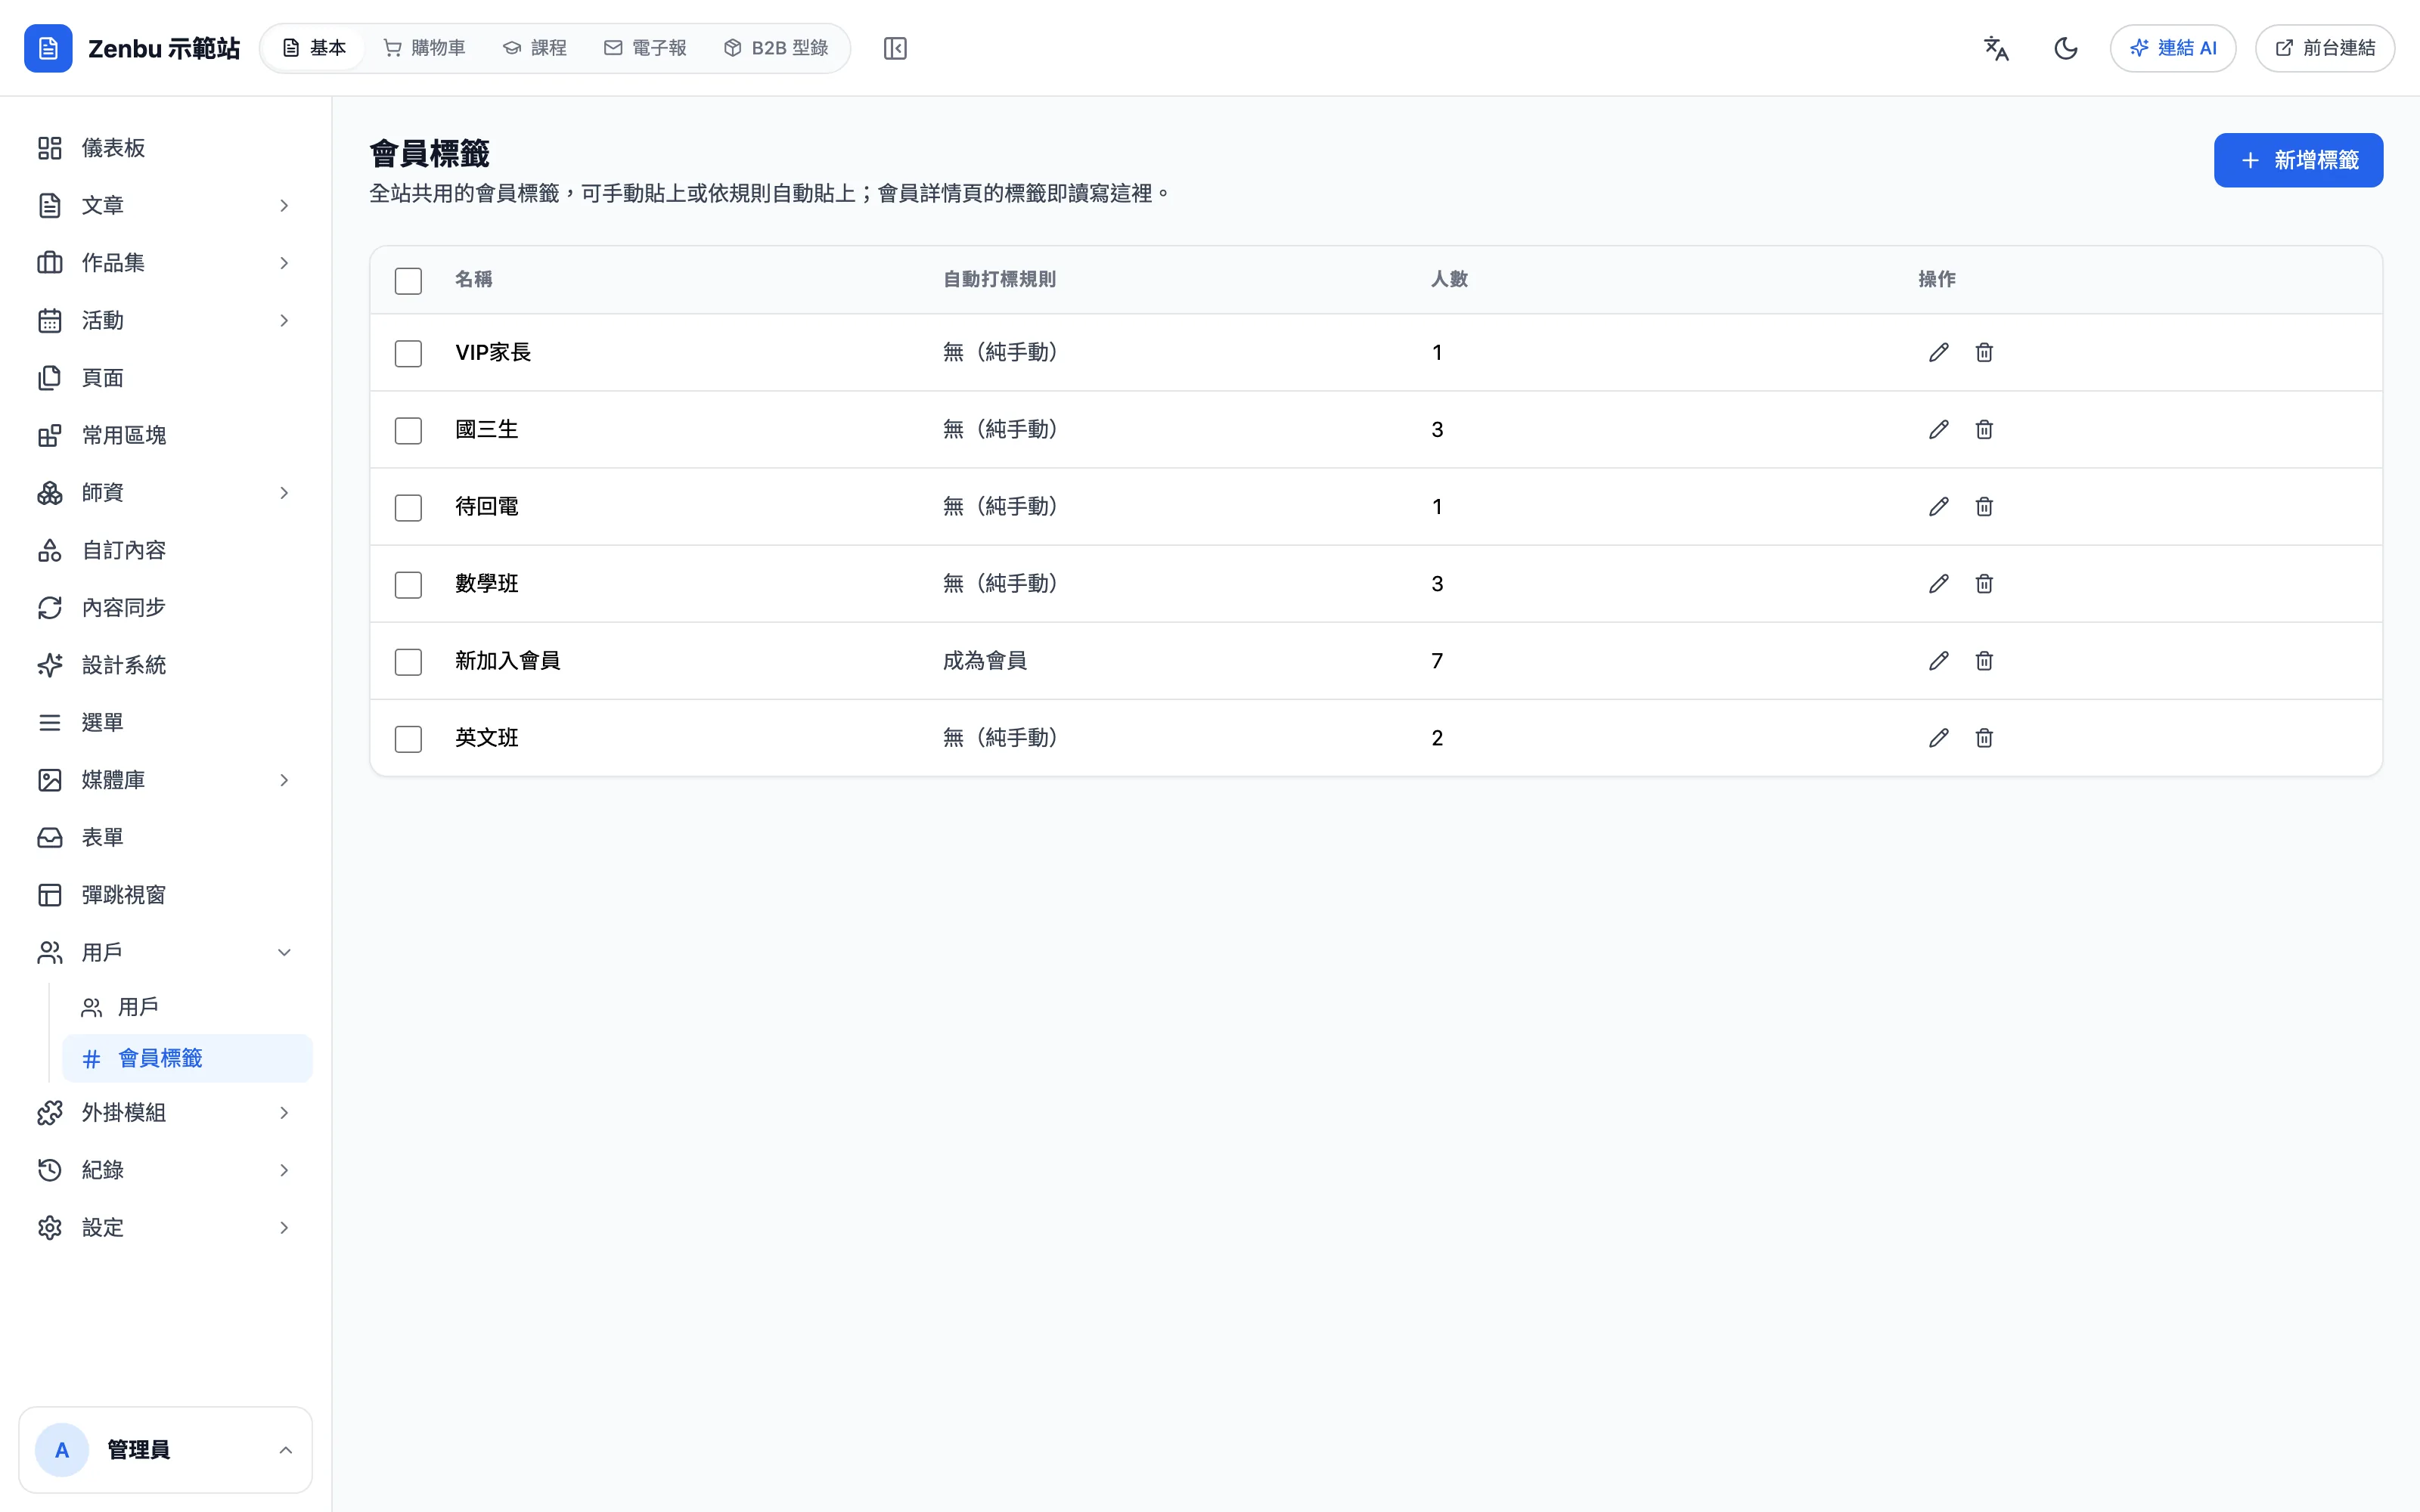
Task: Expand the 外掛模組 sidebar section
Action: coord(166,1112)
